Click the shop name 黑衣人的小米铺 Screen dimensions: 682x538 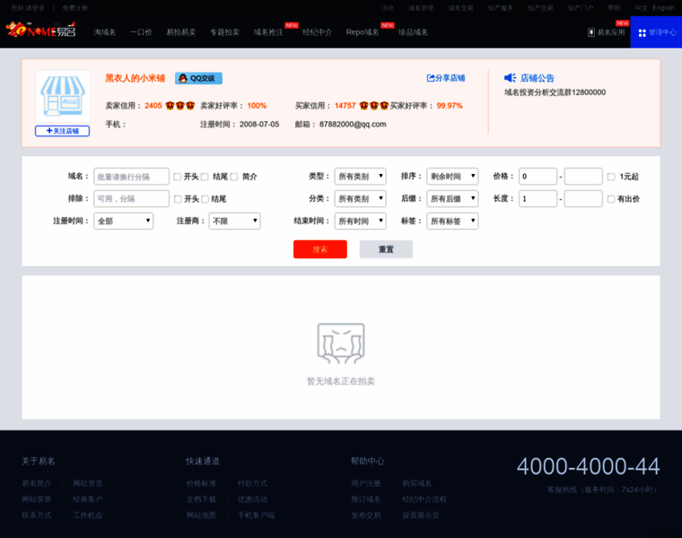[x=136, y=78]
